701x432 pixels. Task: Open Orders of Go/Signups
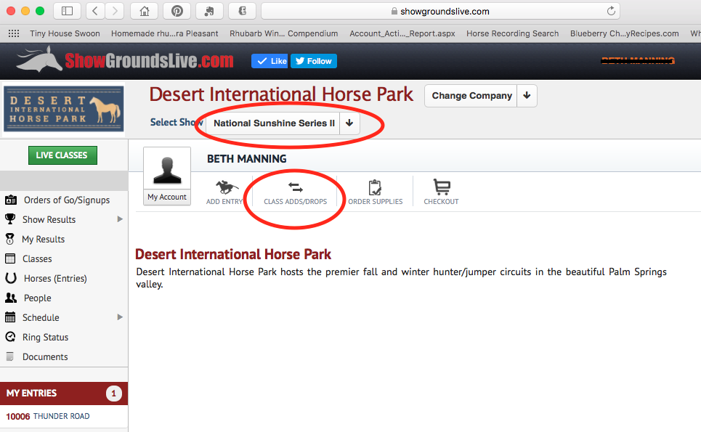[x=67, y=200]
